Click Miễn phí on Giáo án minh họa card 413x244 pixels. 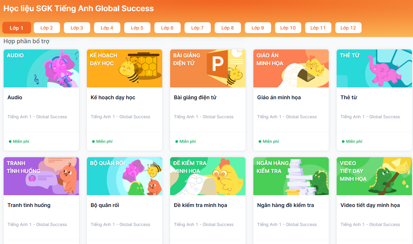point(271,141)
